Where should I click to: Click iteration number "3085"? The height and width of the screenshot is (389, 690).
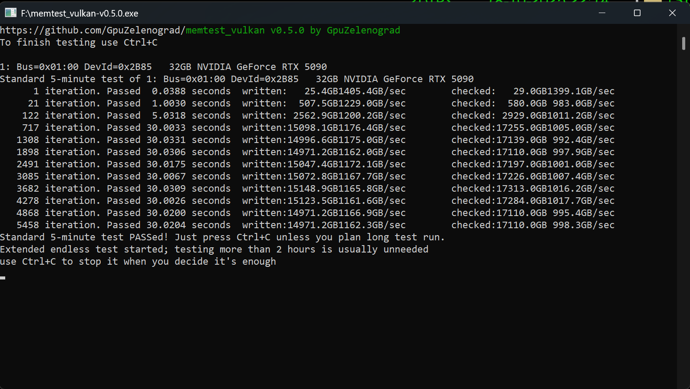(28, 176)
